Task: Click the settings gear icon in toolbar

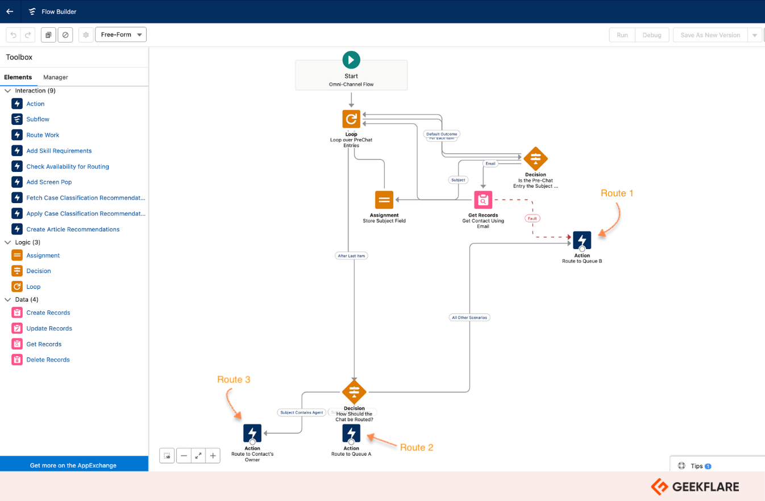Action: coord(86,35)
